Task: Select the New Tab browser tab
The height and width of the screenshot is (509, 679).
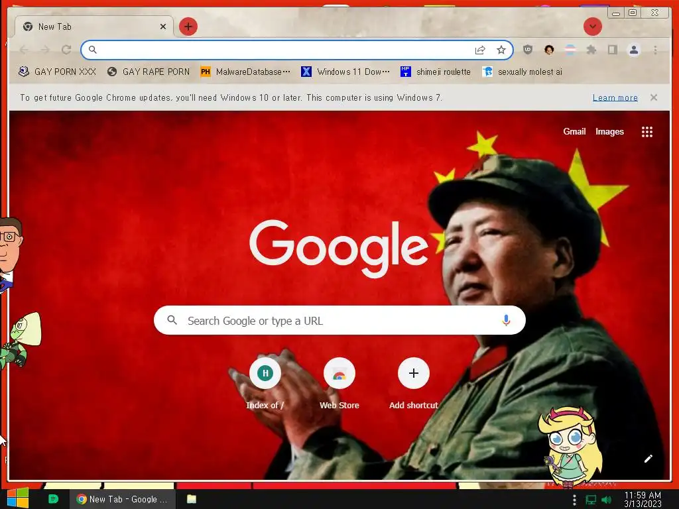Action: (x=94, y=27)
